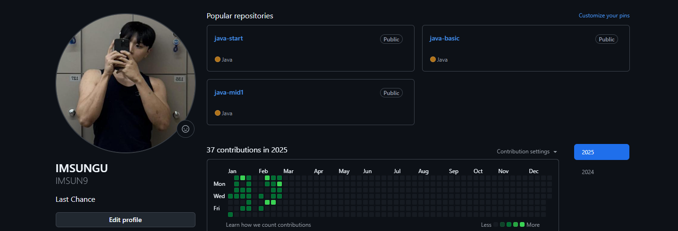Click the Public badge on java-mid1 card
Image resolution: width=678 pixels, height=231 pixels.
tap(391, 93)
